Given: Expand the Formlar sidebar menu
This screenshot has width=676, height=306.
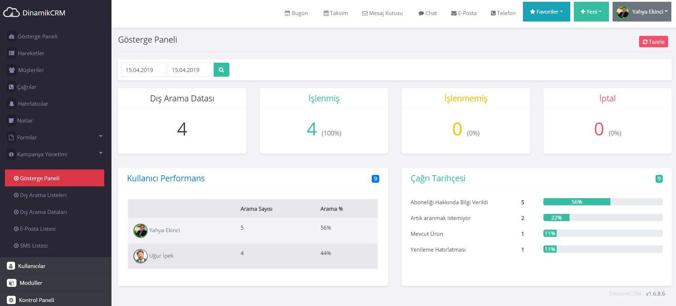Looking at the screenshot, I should click(x=100, y=137).
